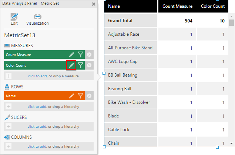
Task: Remove the Name hierarchy from rows
Action: coord(89,96)
